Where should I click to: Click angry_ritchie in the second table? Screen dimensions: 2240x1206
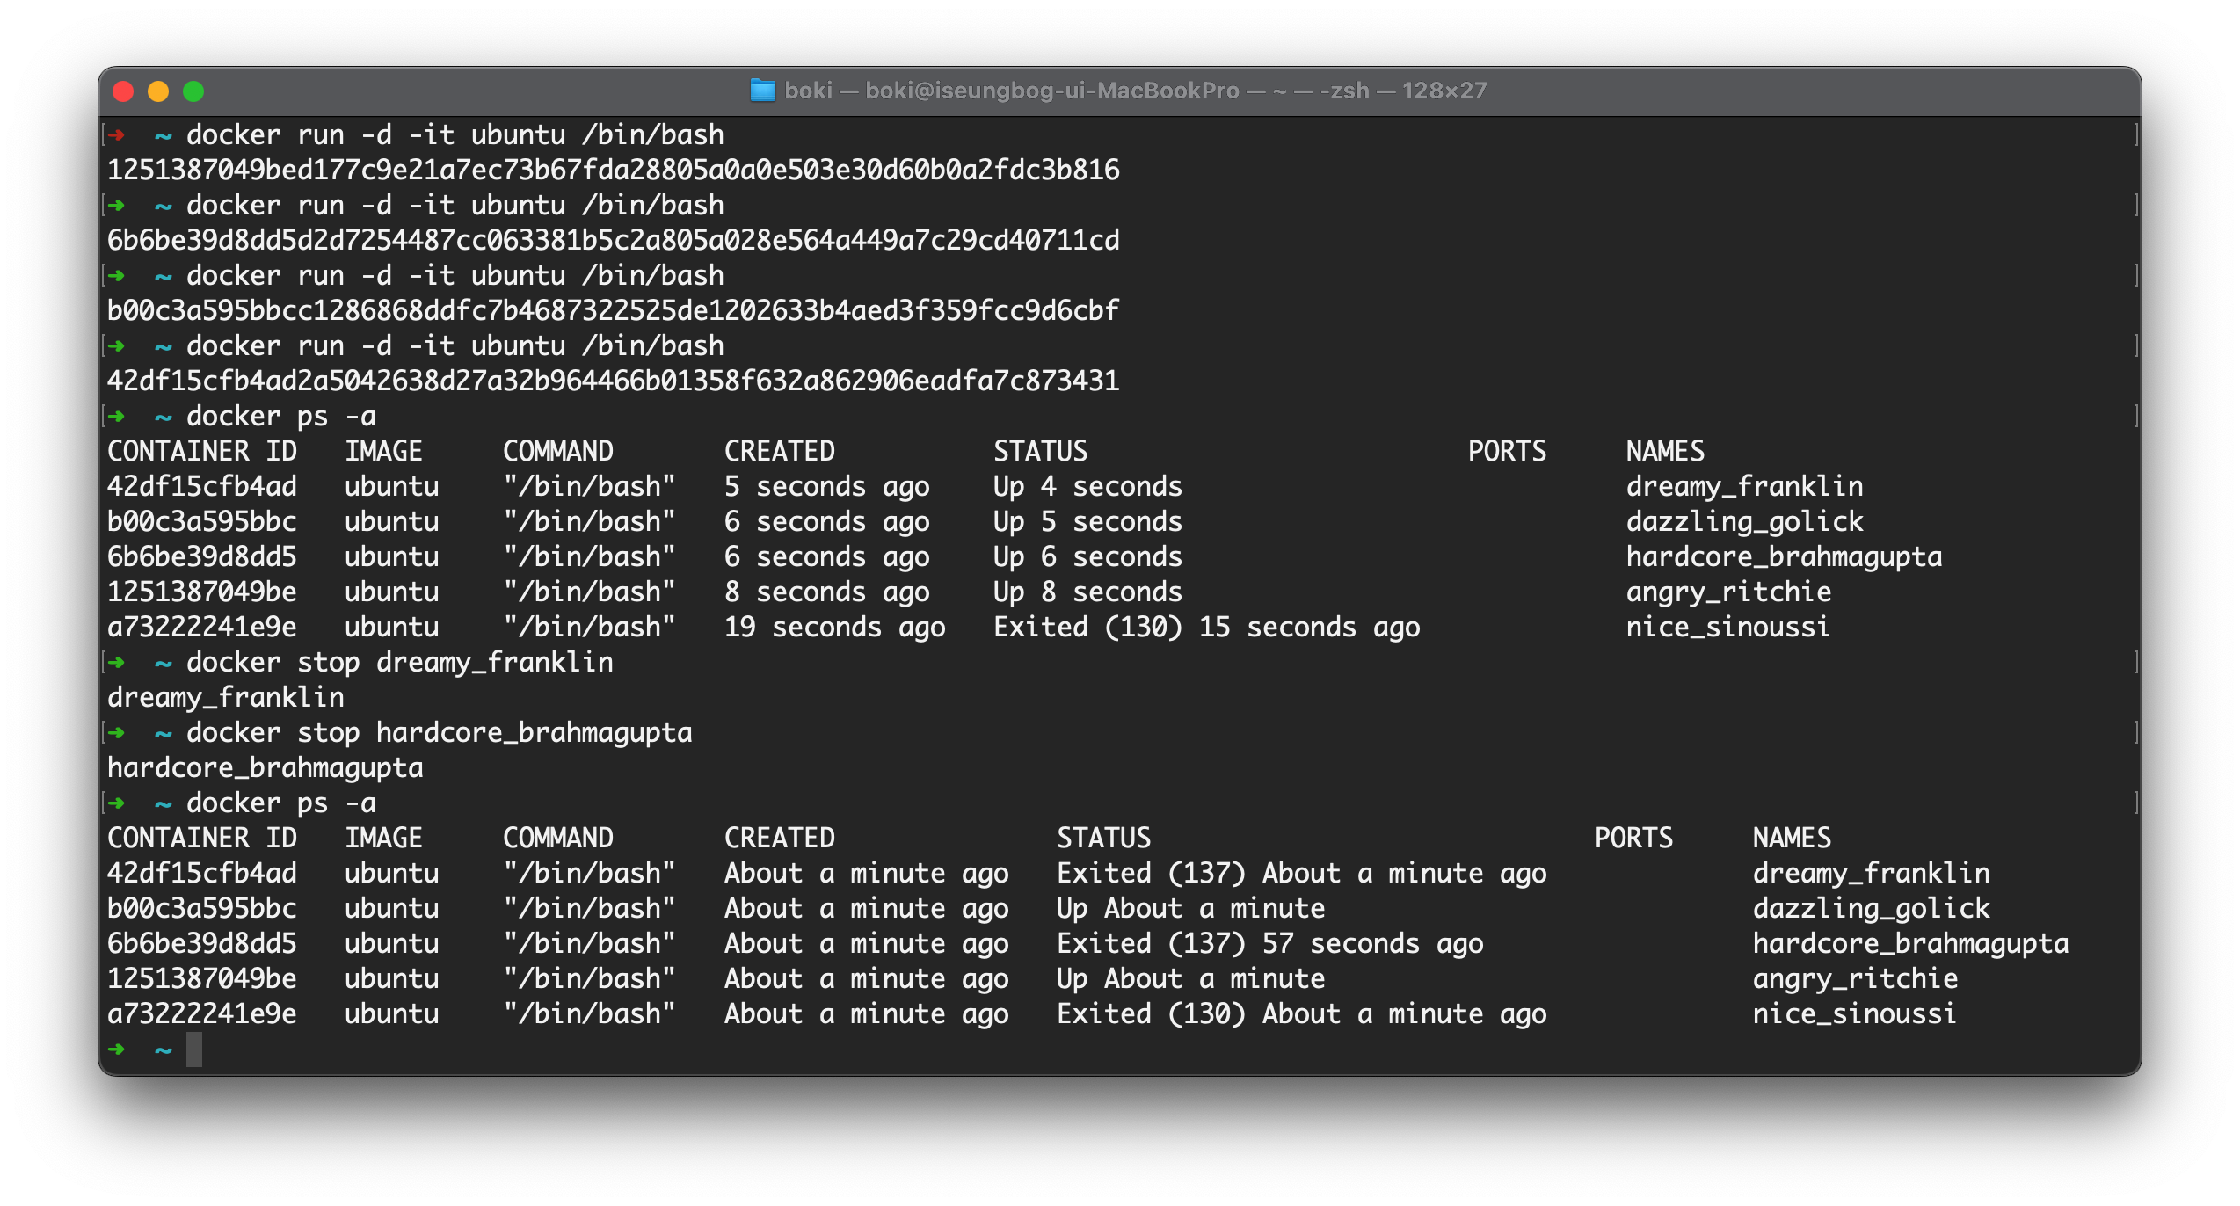point(1855,978)
